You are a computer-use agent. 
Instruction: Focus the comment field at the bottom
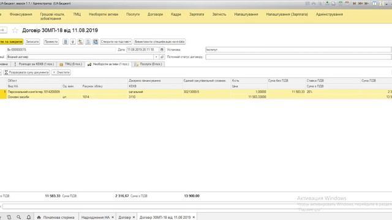pyautogui.click(x=197, y=207)
